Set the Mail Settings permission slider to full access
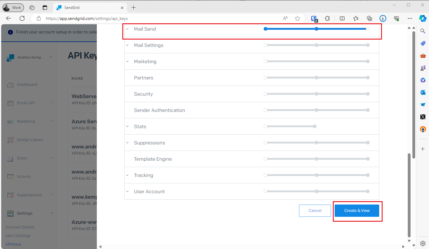 pos(368,45)
